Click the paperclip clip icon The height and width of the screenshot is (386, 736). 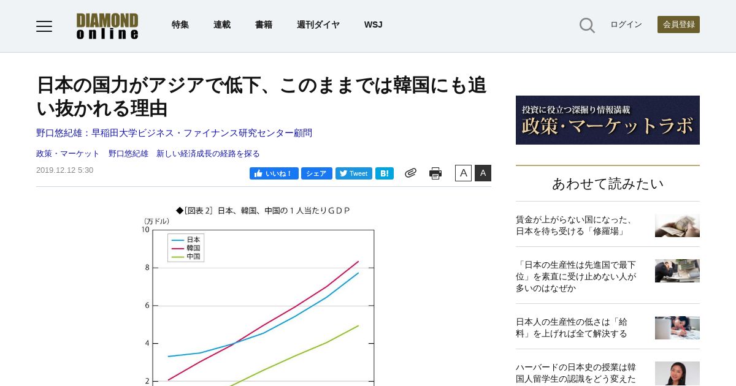pyautogui.click(x=410, y=173)
